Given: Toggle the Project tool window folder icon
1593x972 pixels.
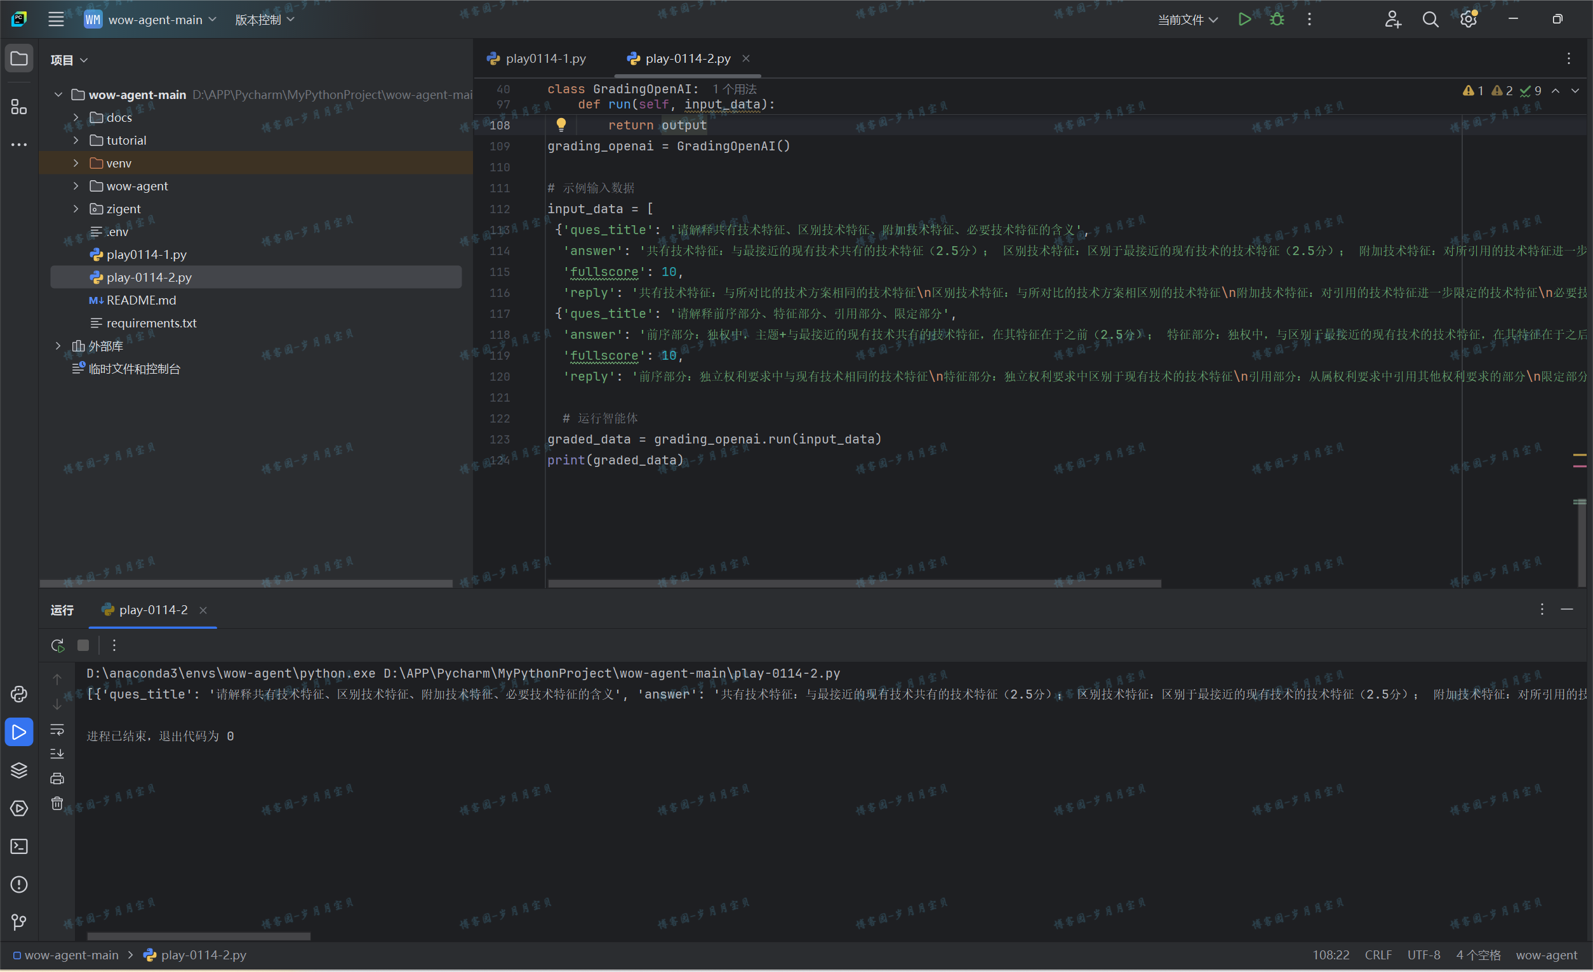Looking at the screenshot, I should click(x=19, y=59).
